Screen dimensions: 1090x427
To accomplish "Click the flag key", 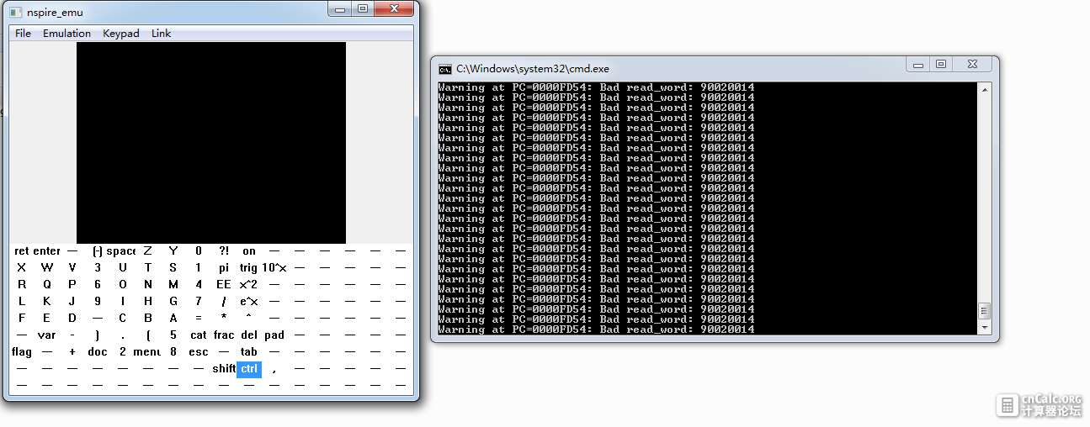I will tap(22, 352).
